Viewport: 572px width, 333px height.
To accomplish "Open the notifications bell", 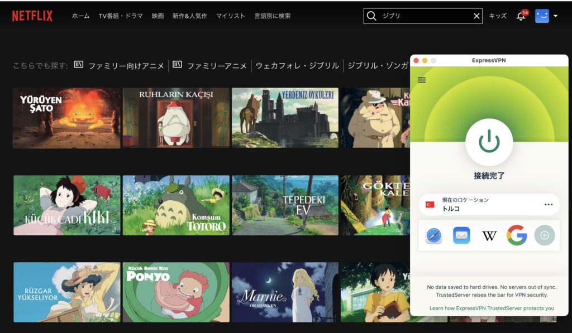I will 521,16.
